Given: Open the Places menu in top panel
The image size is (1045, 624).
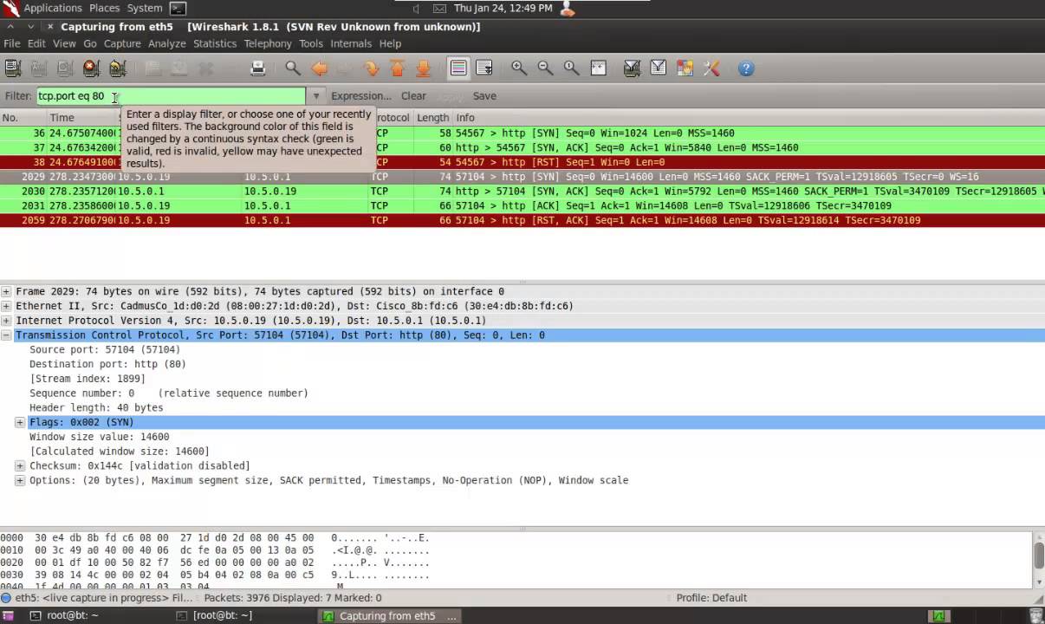Looking at the screenshot, I should coord(105,8).
